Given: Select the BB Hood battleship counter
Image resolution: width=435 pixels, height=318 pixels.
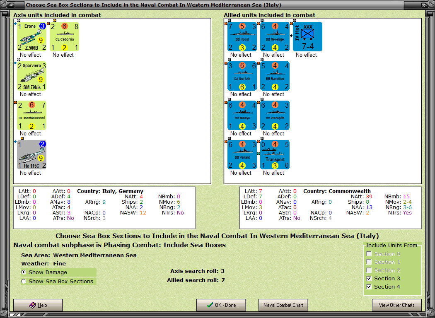Looking at the screenshot, I should (x=242, y=36).
